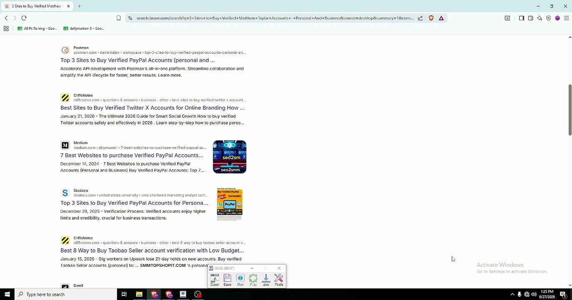Open the Windows Start menu

(7, 294)
